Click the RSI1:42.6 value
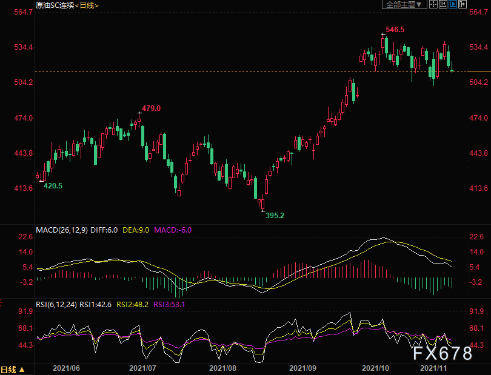This screenshot has height=375, width=491. 96,305
